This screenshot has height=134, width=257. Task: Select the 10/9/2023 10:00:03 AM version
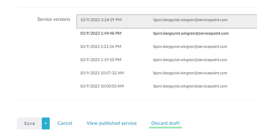pyautogui.click(x=102, y=86)
